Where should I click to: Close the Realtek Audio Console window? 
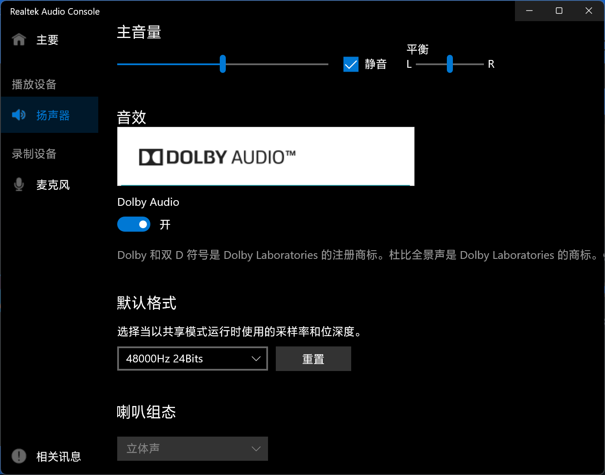click(589, 11)
